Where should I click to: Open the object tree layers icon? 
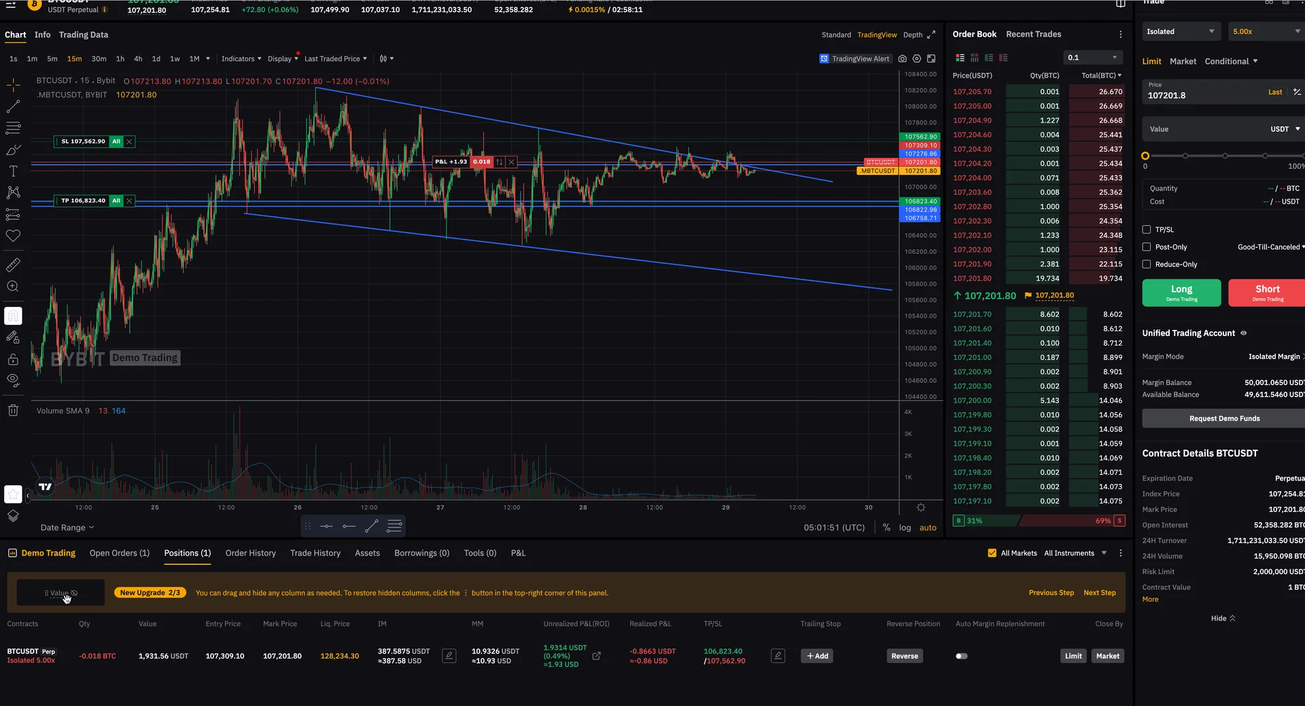(13, 516)
